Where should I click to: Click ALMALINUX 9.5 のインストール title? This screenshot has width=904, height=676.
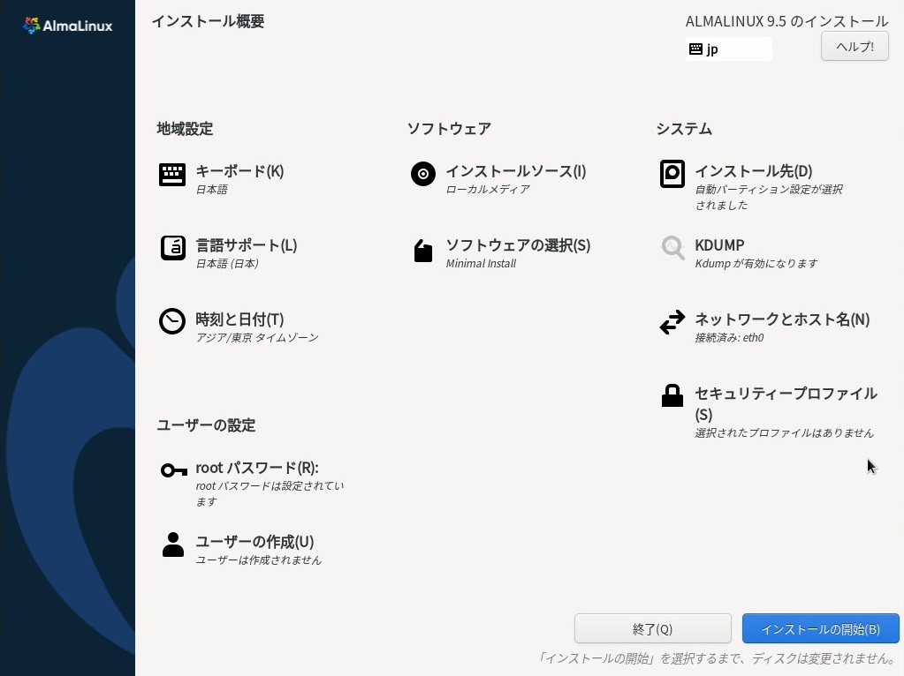coord(786,21)
